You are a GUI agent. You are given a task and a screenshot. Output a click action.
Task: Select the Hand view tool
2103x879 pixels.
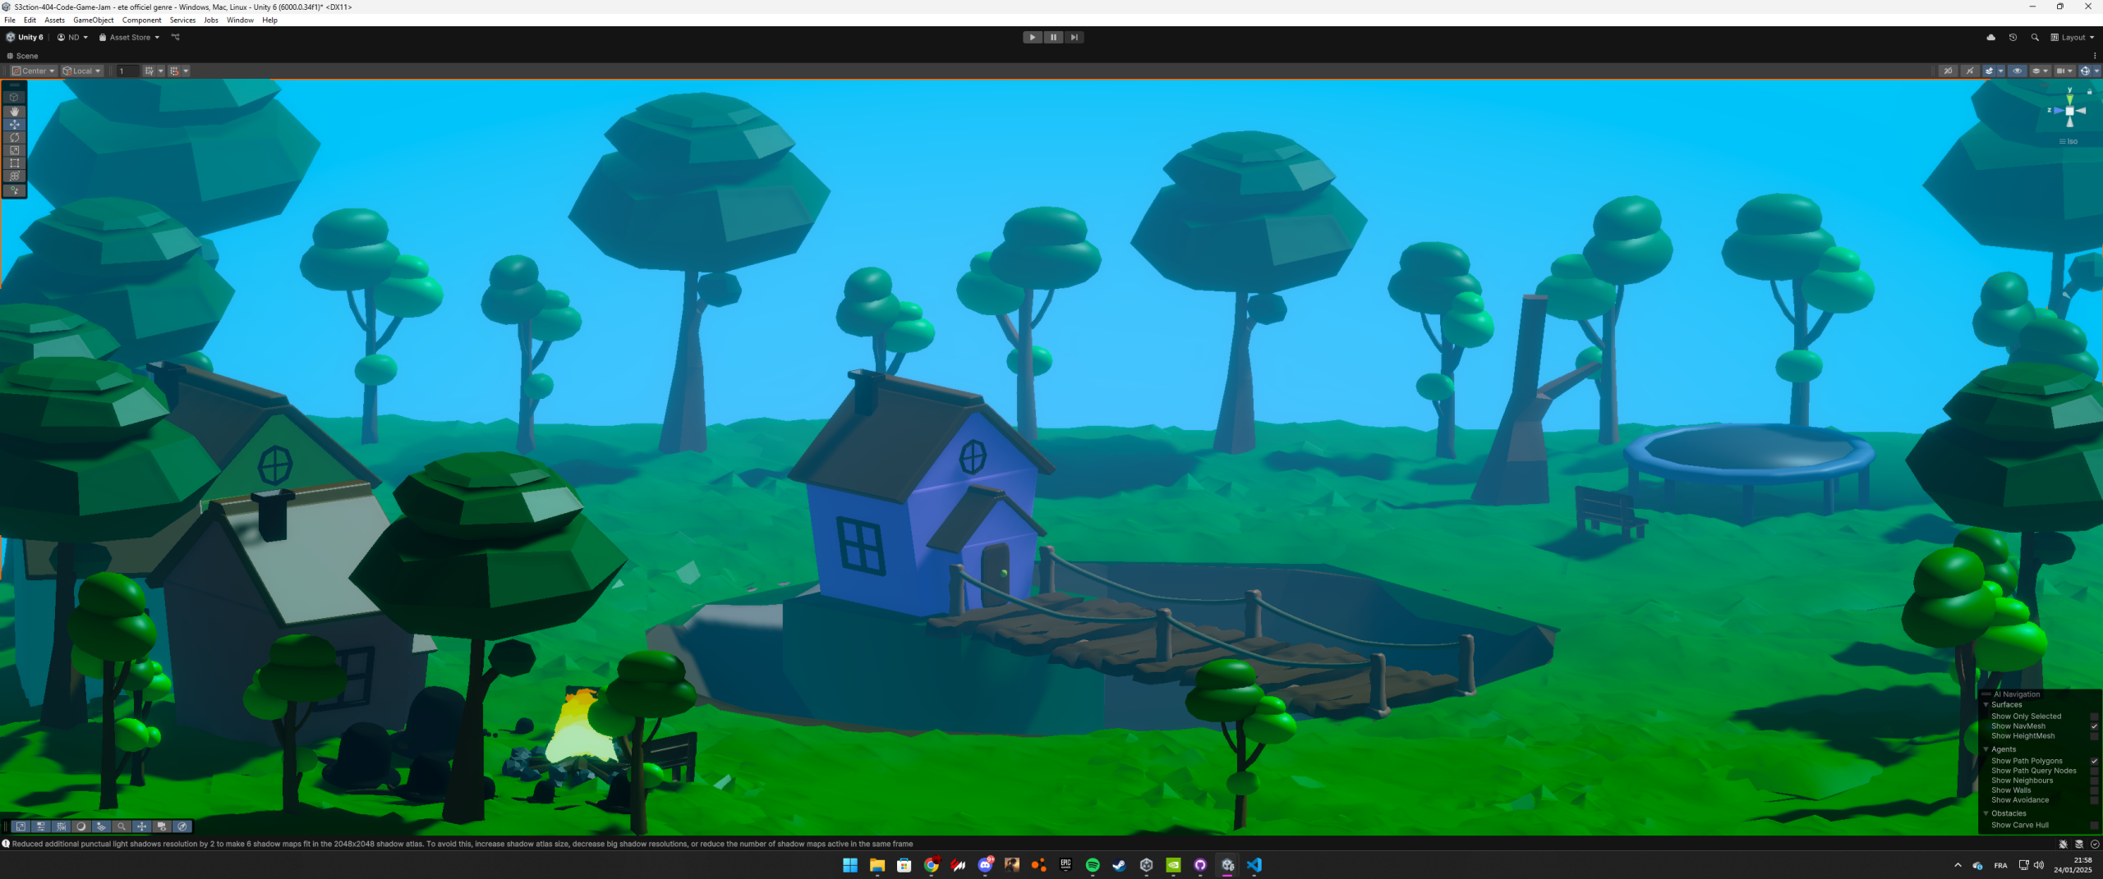coord(14,111)
